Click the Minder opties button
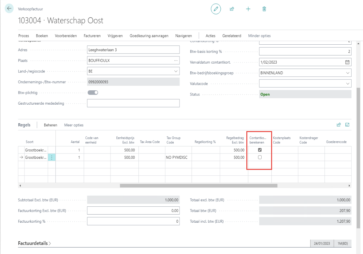The image size is (363, 254). [x=259, y=36]
